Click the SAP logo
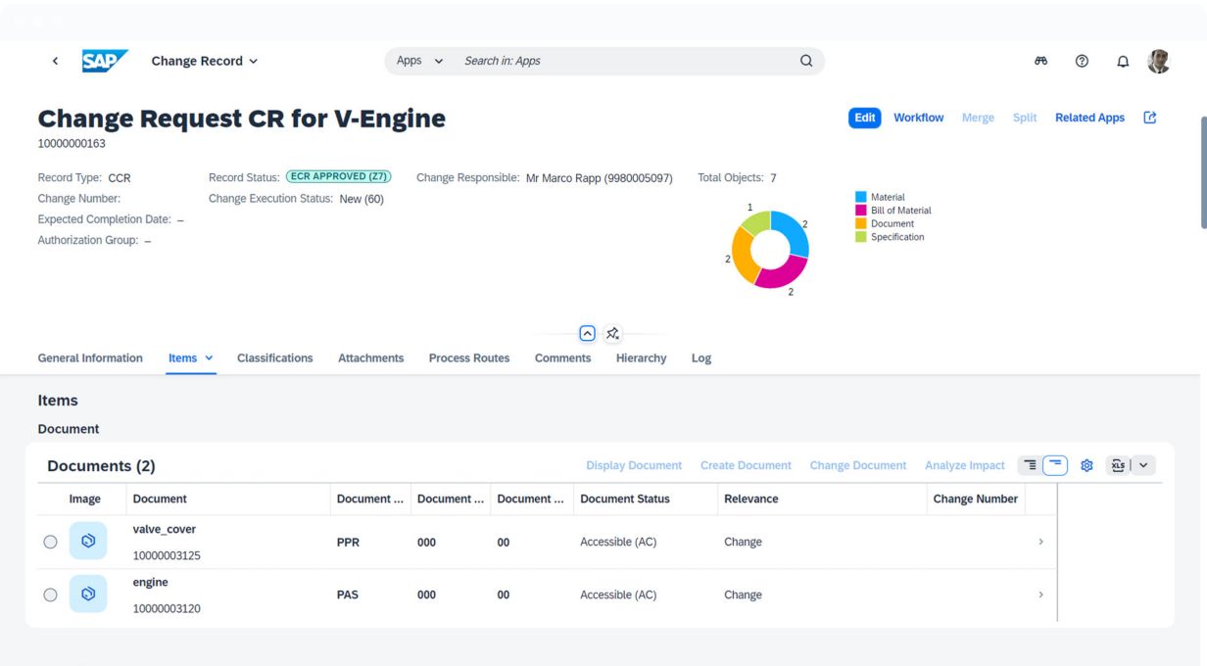 [104, 61]
